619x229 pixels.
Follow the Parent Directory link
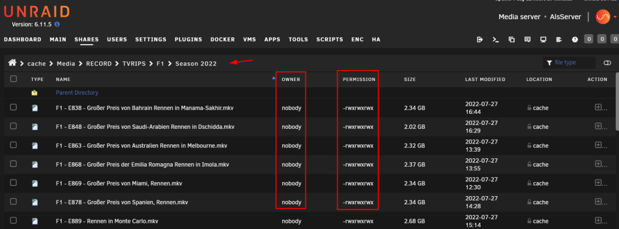click(77, 93)
